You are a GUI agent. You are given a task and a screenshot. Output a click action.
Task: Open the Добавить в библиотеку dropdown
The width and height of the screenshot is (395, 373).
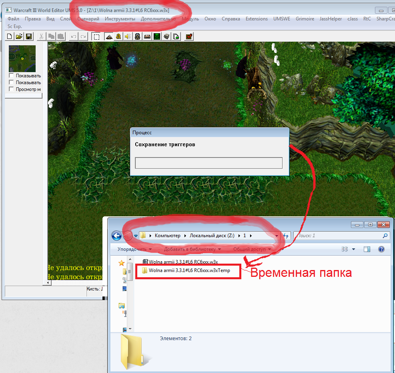(x=192, y=249)
